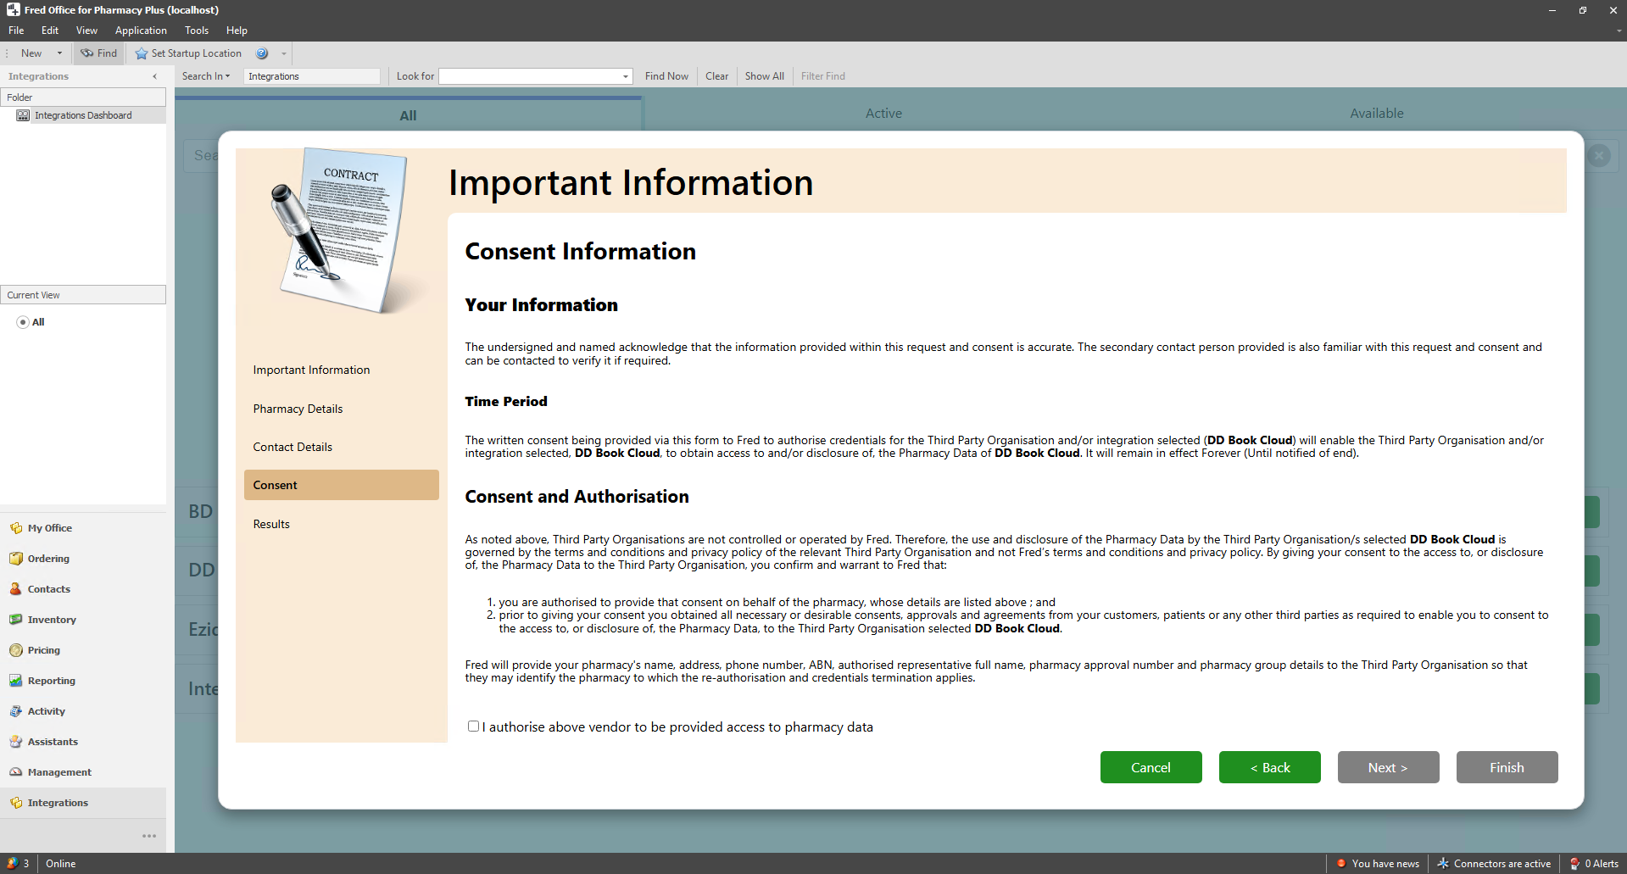Expand the Look for combo box dropdown
1627x874 pixels.
626,76
